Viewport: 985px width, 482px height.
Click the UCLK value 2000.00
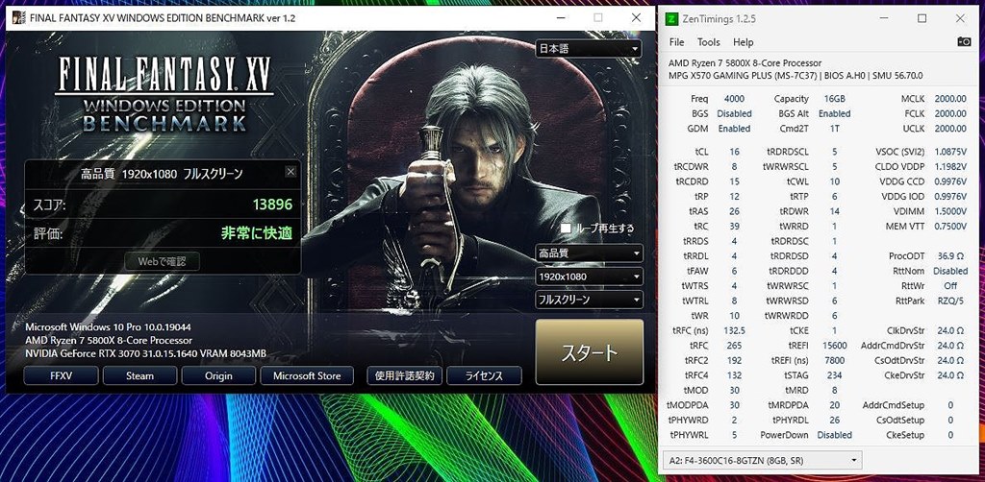tap(950, 129)
